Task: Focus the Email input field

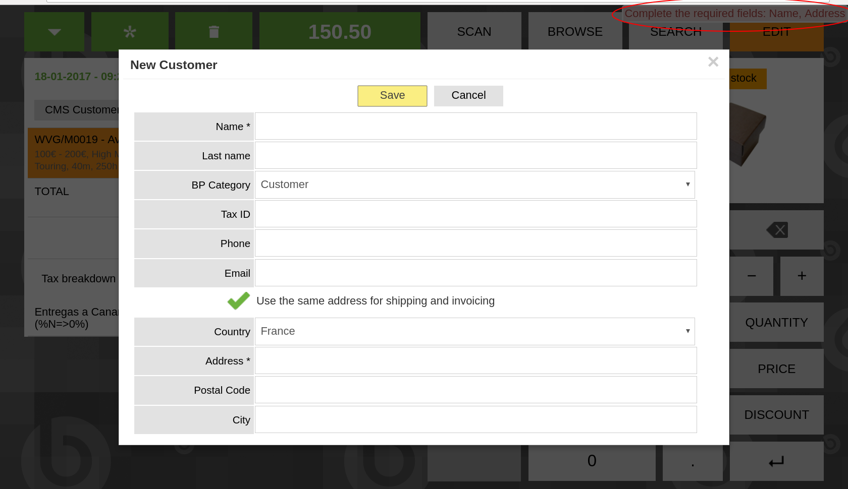Action: [475, 273]
